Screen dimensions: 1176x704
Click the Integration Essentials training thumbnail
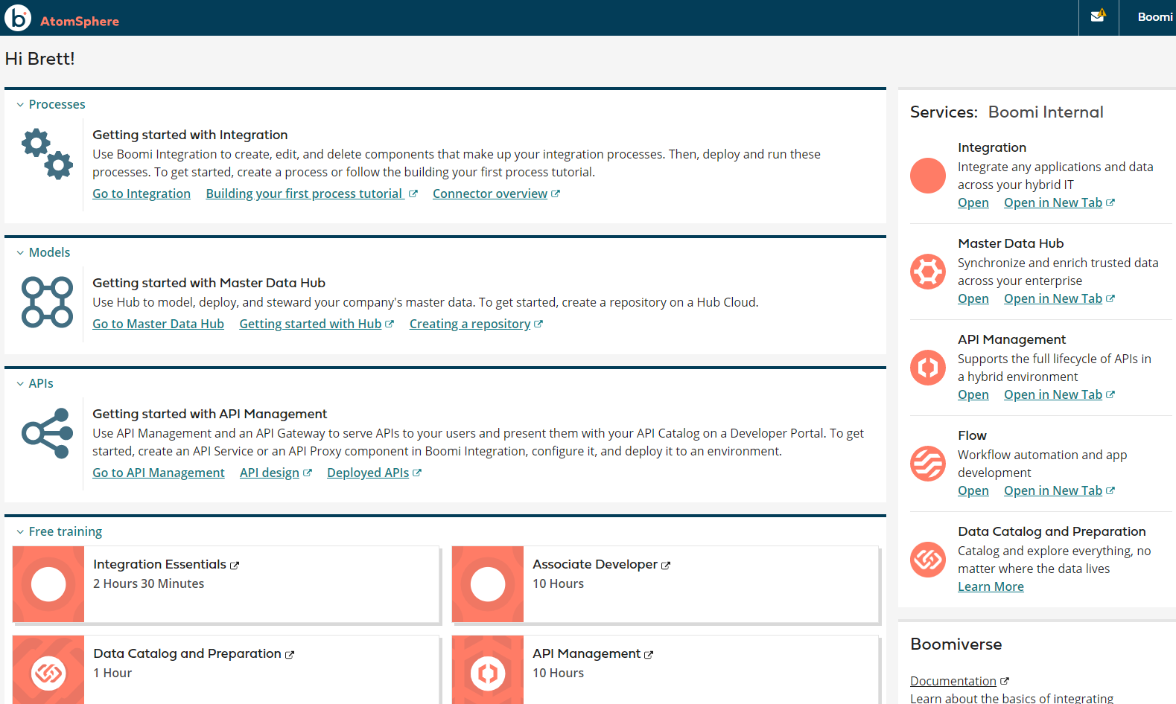click(48, 584)
